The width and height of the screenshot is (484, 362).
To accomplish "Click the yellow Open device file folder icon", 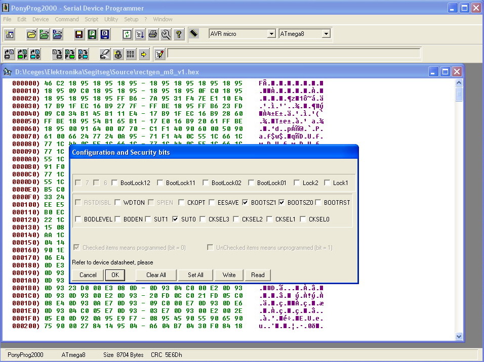I will pos(31,34).
